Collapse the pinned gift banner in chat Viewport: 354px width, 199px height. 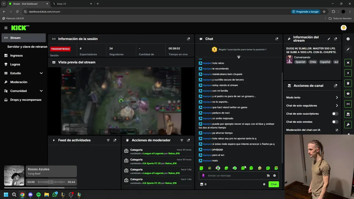coord(239,57)
